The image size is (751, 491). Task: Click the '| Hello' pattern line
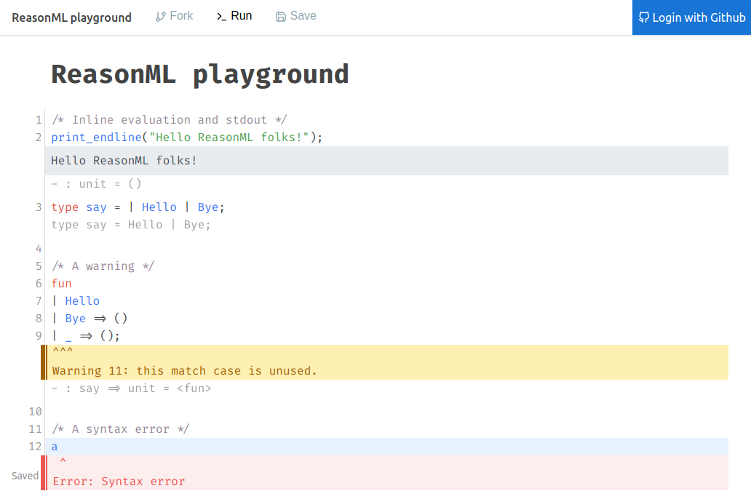76,301
